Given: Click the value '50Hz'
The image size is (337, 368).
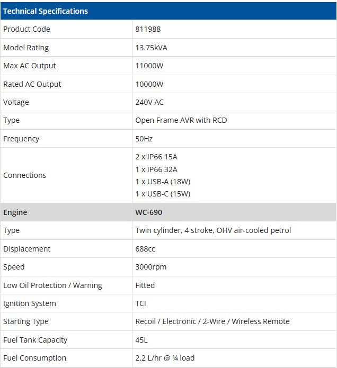Looking at the screenshot, I should [x=144, y=139].
